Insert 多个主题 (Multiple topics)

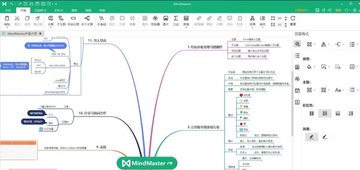point(87,21)
